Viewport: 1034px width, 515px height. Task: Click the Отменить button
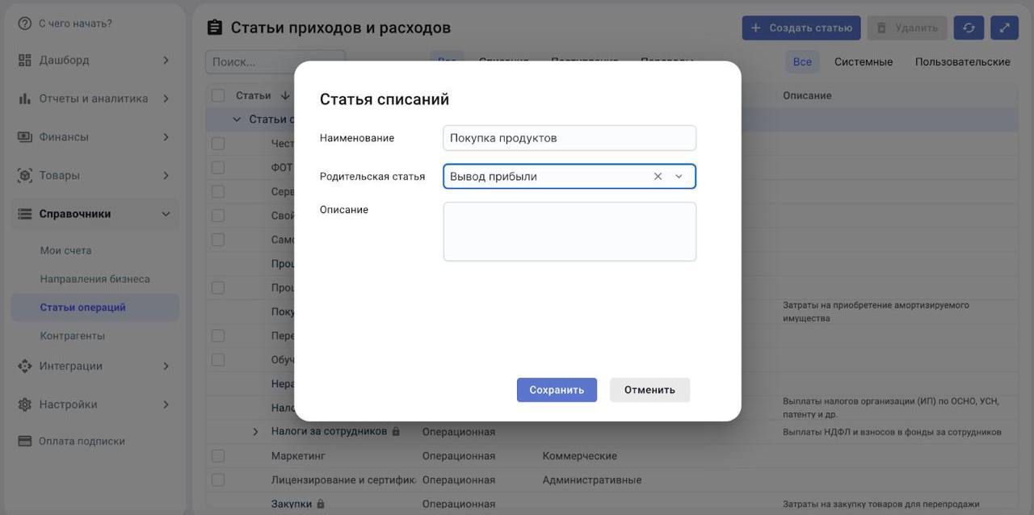[649, 390]
